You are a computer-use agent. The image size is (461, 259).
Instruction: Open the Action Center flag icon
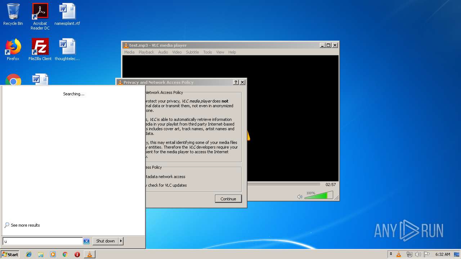pyautogui.click(x=427, y=254)
